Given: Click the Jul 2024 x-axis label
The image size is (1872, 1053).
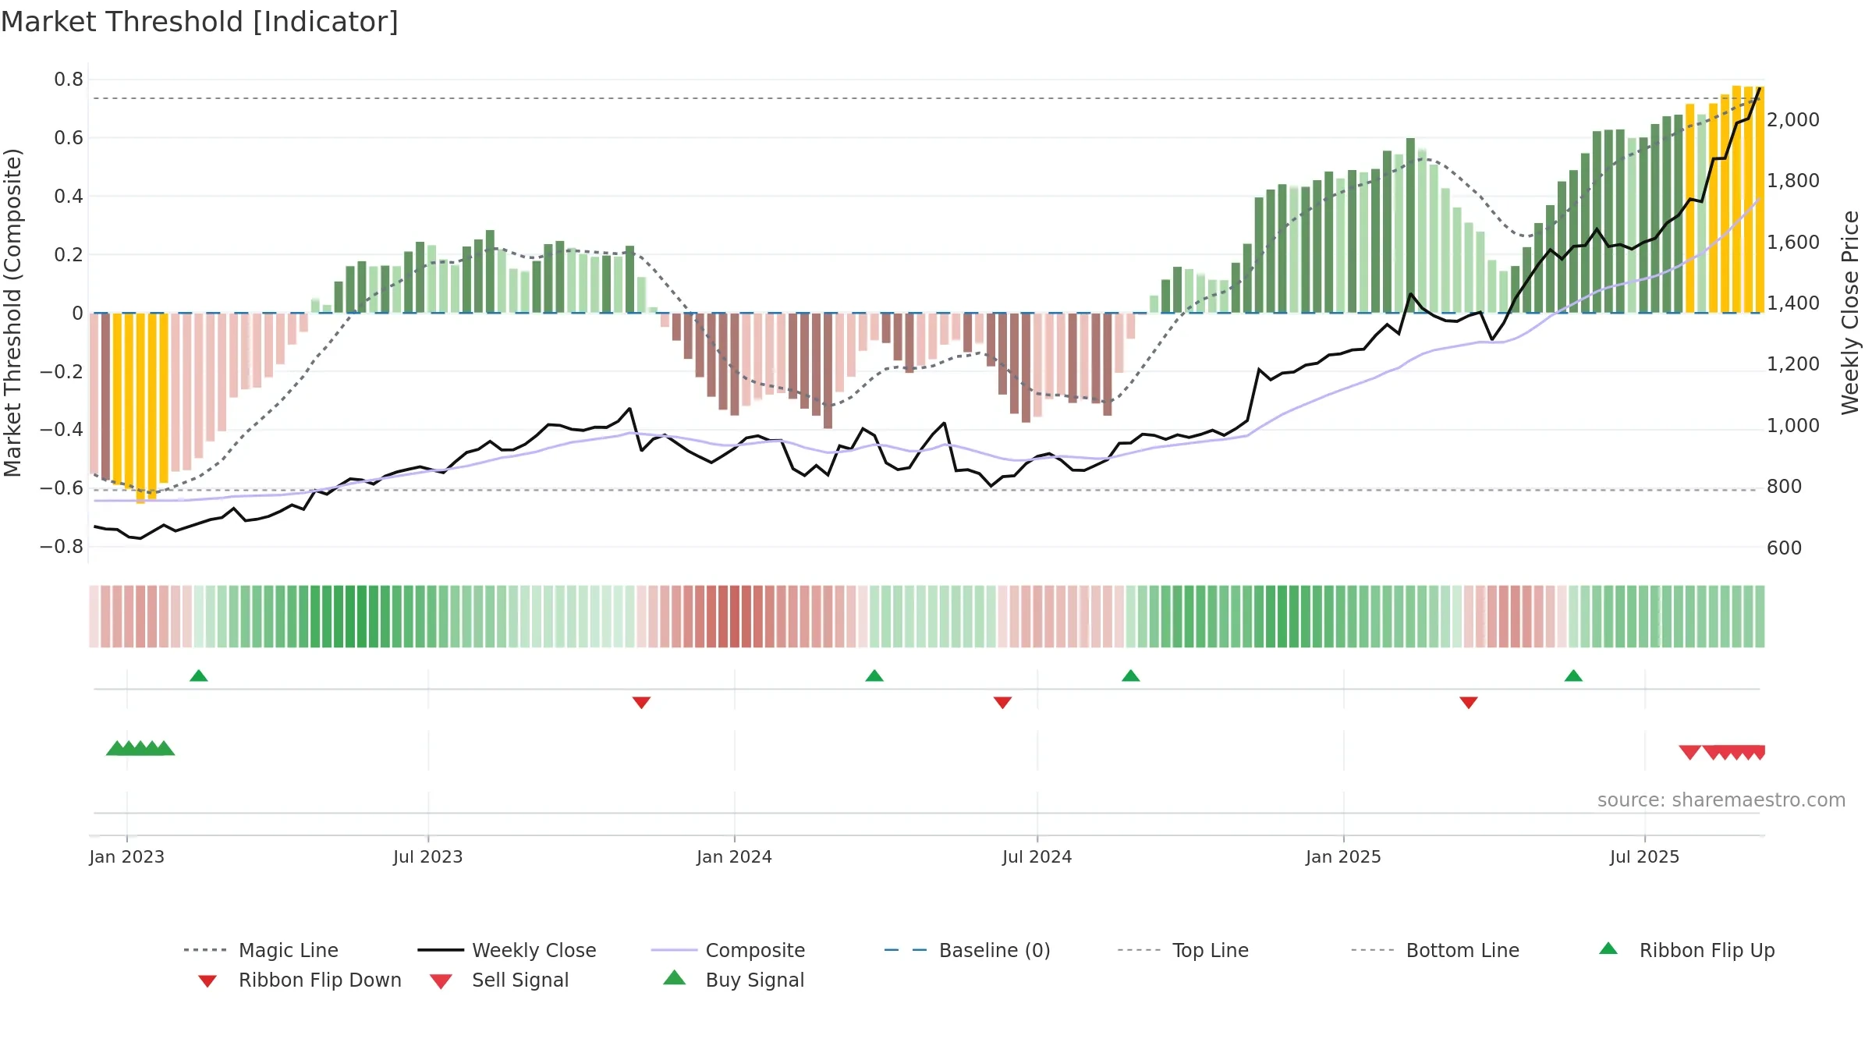Looking at the screenshot, I should 1037,856.
